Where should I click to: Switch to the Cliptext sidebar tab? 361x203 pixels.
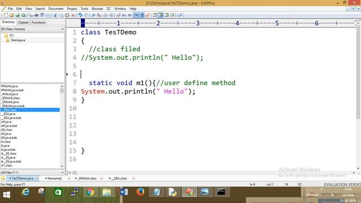23,23
